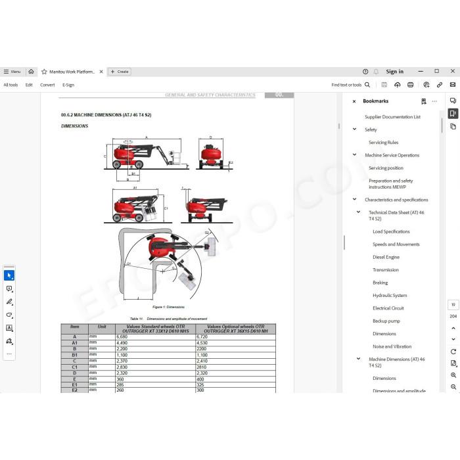This screenshot has width=460, height=460.
Task: Star the Manitou Work Platform document
Action: 44,72
